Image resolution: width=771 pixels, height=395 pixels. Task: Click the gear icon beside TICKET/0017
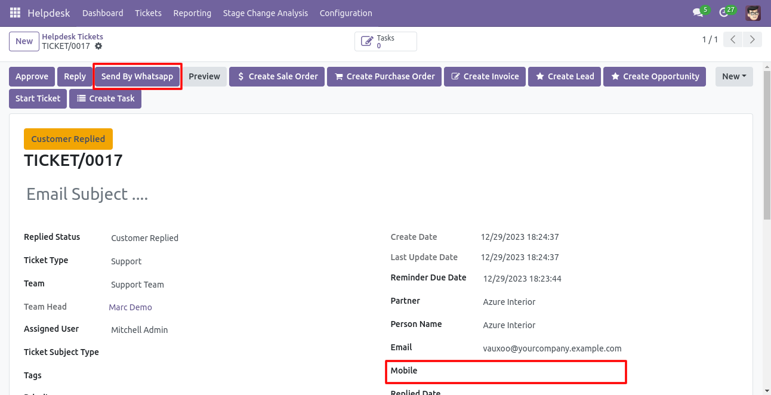[98, 46]
